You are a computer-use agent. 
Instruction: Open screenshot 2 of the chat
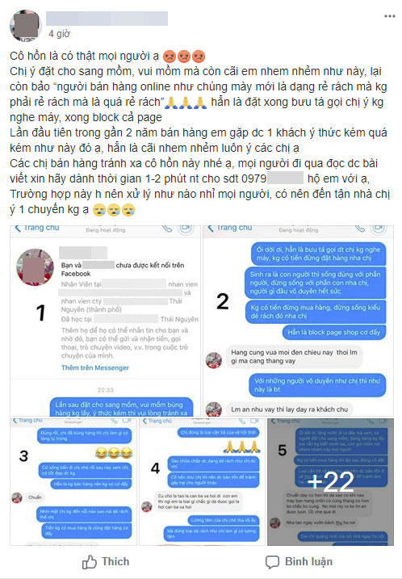298,321
